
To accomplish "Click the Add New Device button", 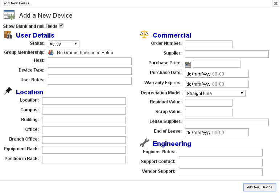I will pos(260,187).
